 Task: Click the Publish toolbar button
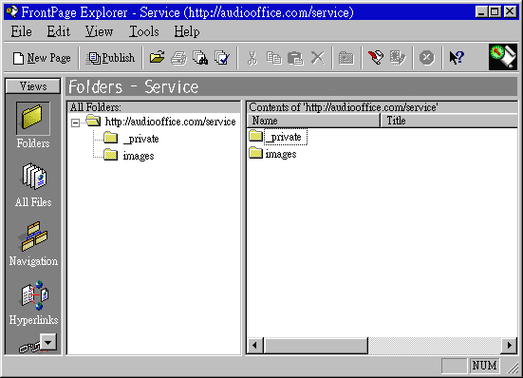pos(111,58)
